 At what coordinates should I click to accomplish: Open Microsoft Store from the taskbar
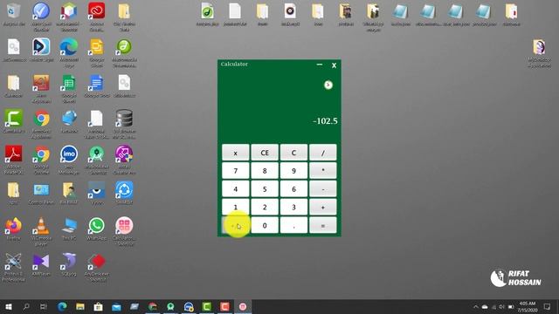(99, 306)
